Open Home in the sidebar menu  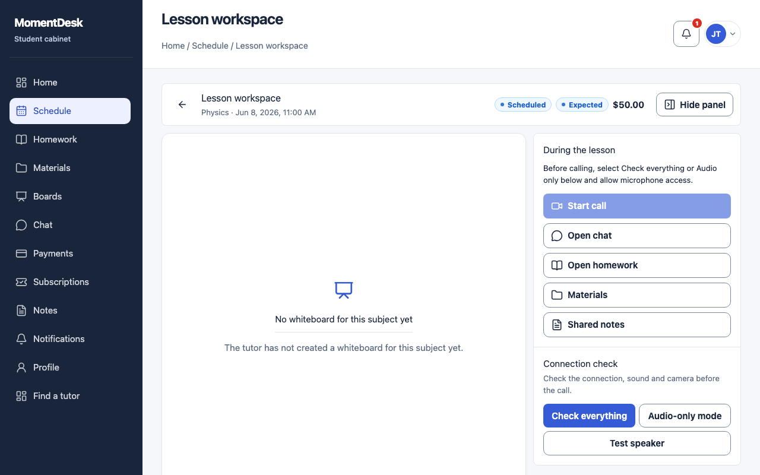coord(70,83)
